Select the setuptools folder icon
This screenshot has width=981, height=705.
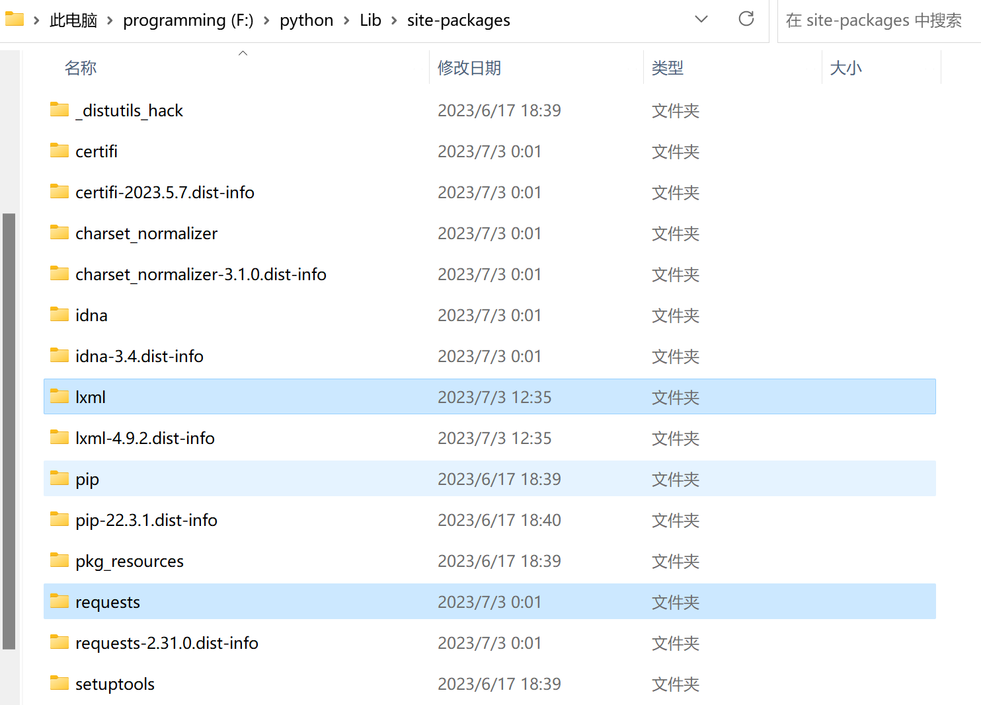pyautogui.click(x=59, y=683)
